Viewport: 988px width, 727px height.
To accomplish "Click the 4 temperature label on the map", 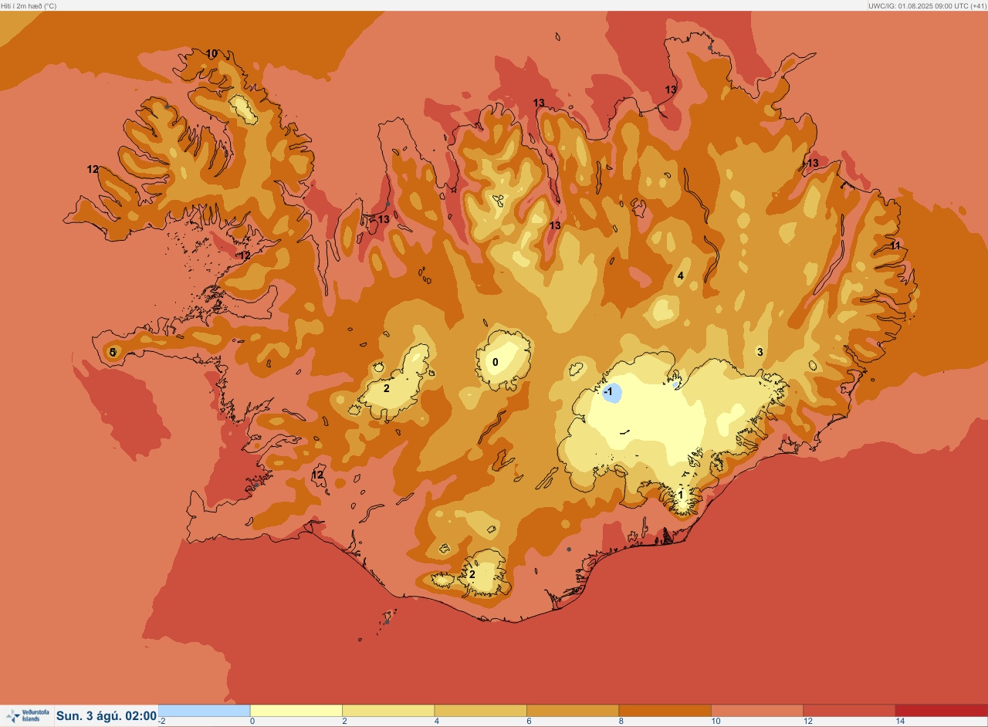I will pyautogui.click(x=681, y=276).
